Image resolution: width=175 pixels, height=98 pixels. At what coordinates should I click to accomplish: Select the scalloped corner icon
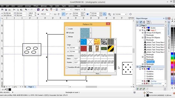pyautogui.click(x=67, y=14)
